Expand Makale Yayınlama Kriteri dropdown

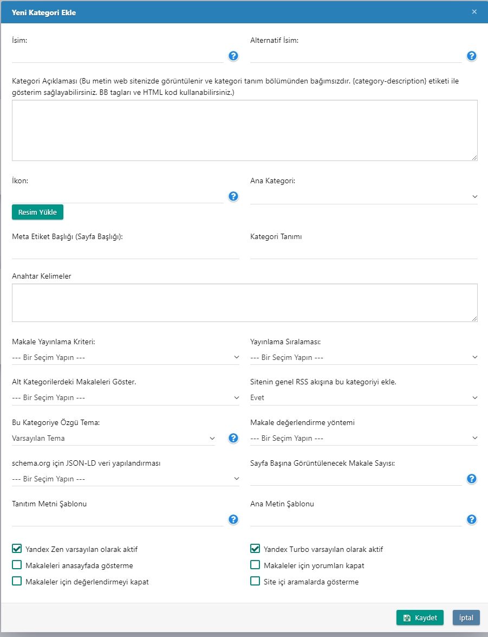click(125, 357)
